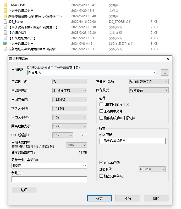The height and width of the screenshot is (209, 181).
Task: Click the 帮助 button
Action: click(156, 198)
